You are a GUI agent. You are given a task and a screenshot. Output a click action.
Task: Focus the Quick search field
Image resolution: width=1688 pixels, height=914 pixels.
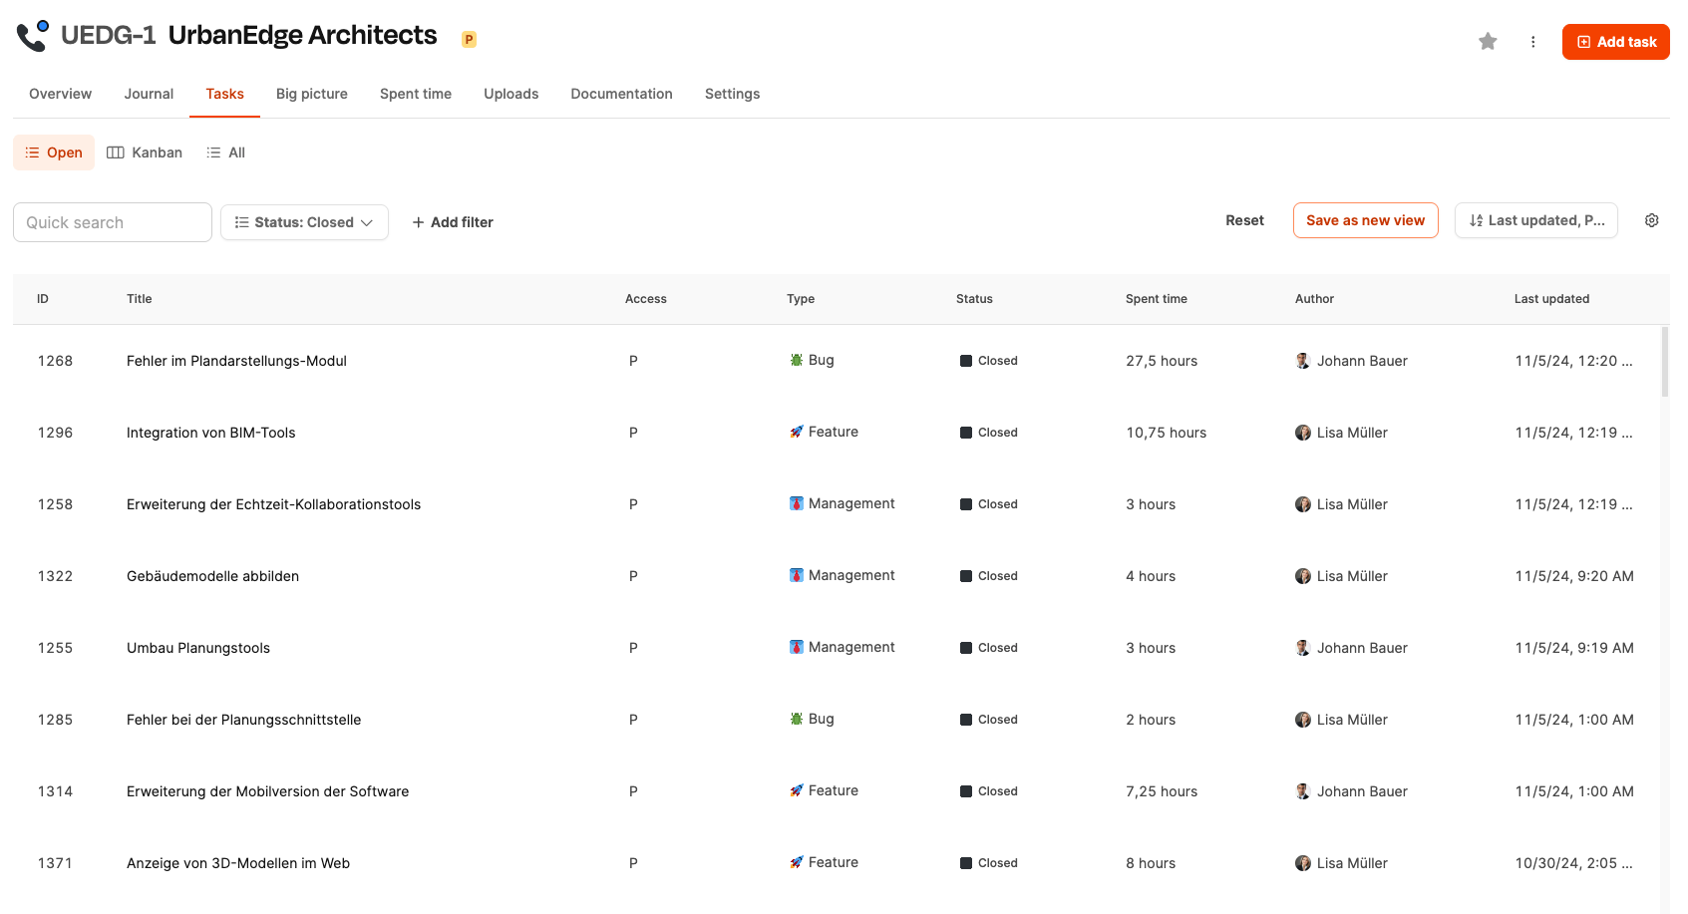(113, 222)
